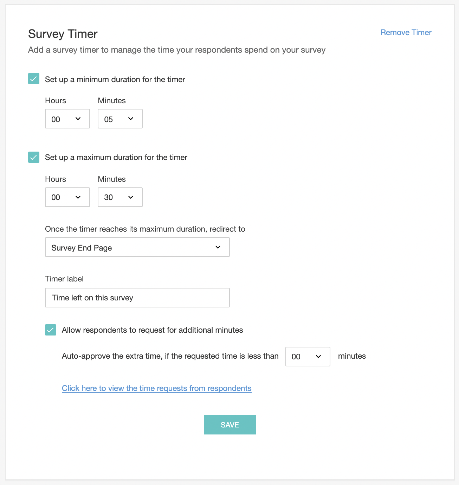Expand the Survey End Page redirect dropdown
The height and width of the screenshot is (485, 459).
137,247
